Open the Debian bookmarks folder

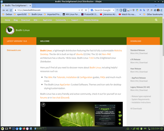coord(7,14)
